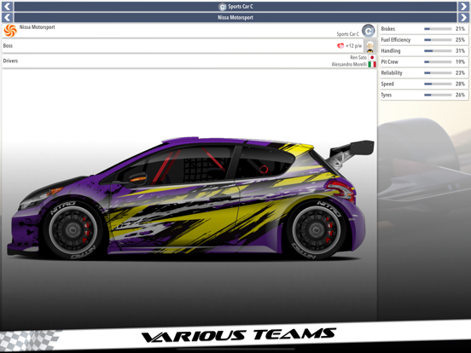The image size is (471, 353).
Task: Click the Pit Crew stat label
Action: (x=389, y=62)
